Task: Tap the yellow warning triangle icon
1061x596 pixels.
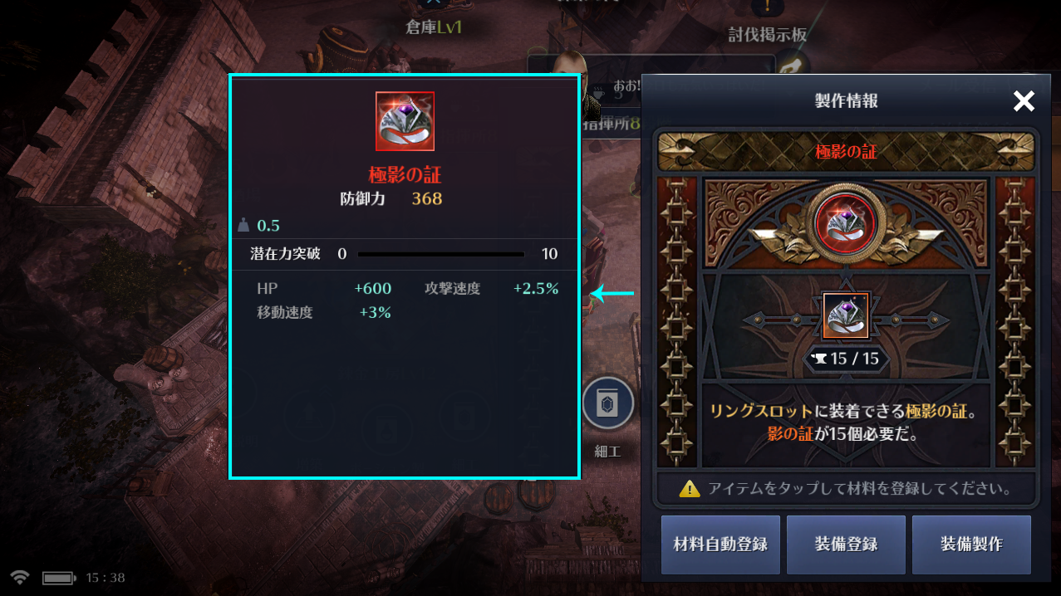Action: (x=690, y=489)
